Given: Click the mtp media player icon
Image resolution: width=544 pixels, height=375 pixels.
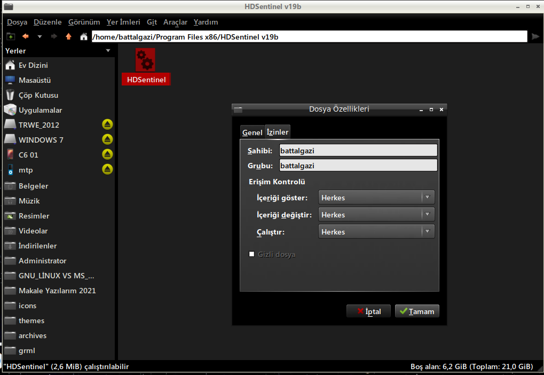Looking at the screenshot, I should (10, 169).
